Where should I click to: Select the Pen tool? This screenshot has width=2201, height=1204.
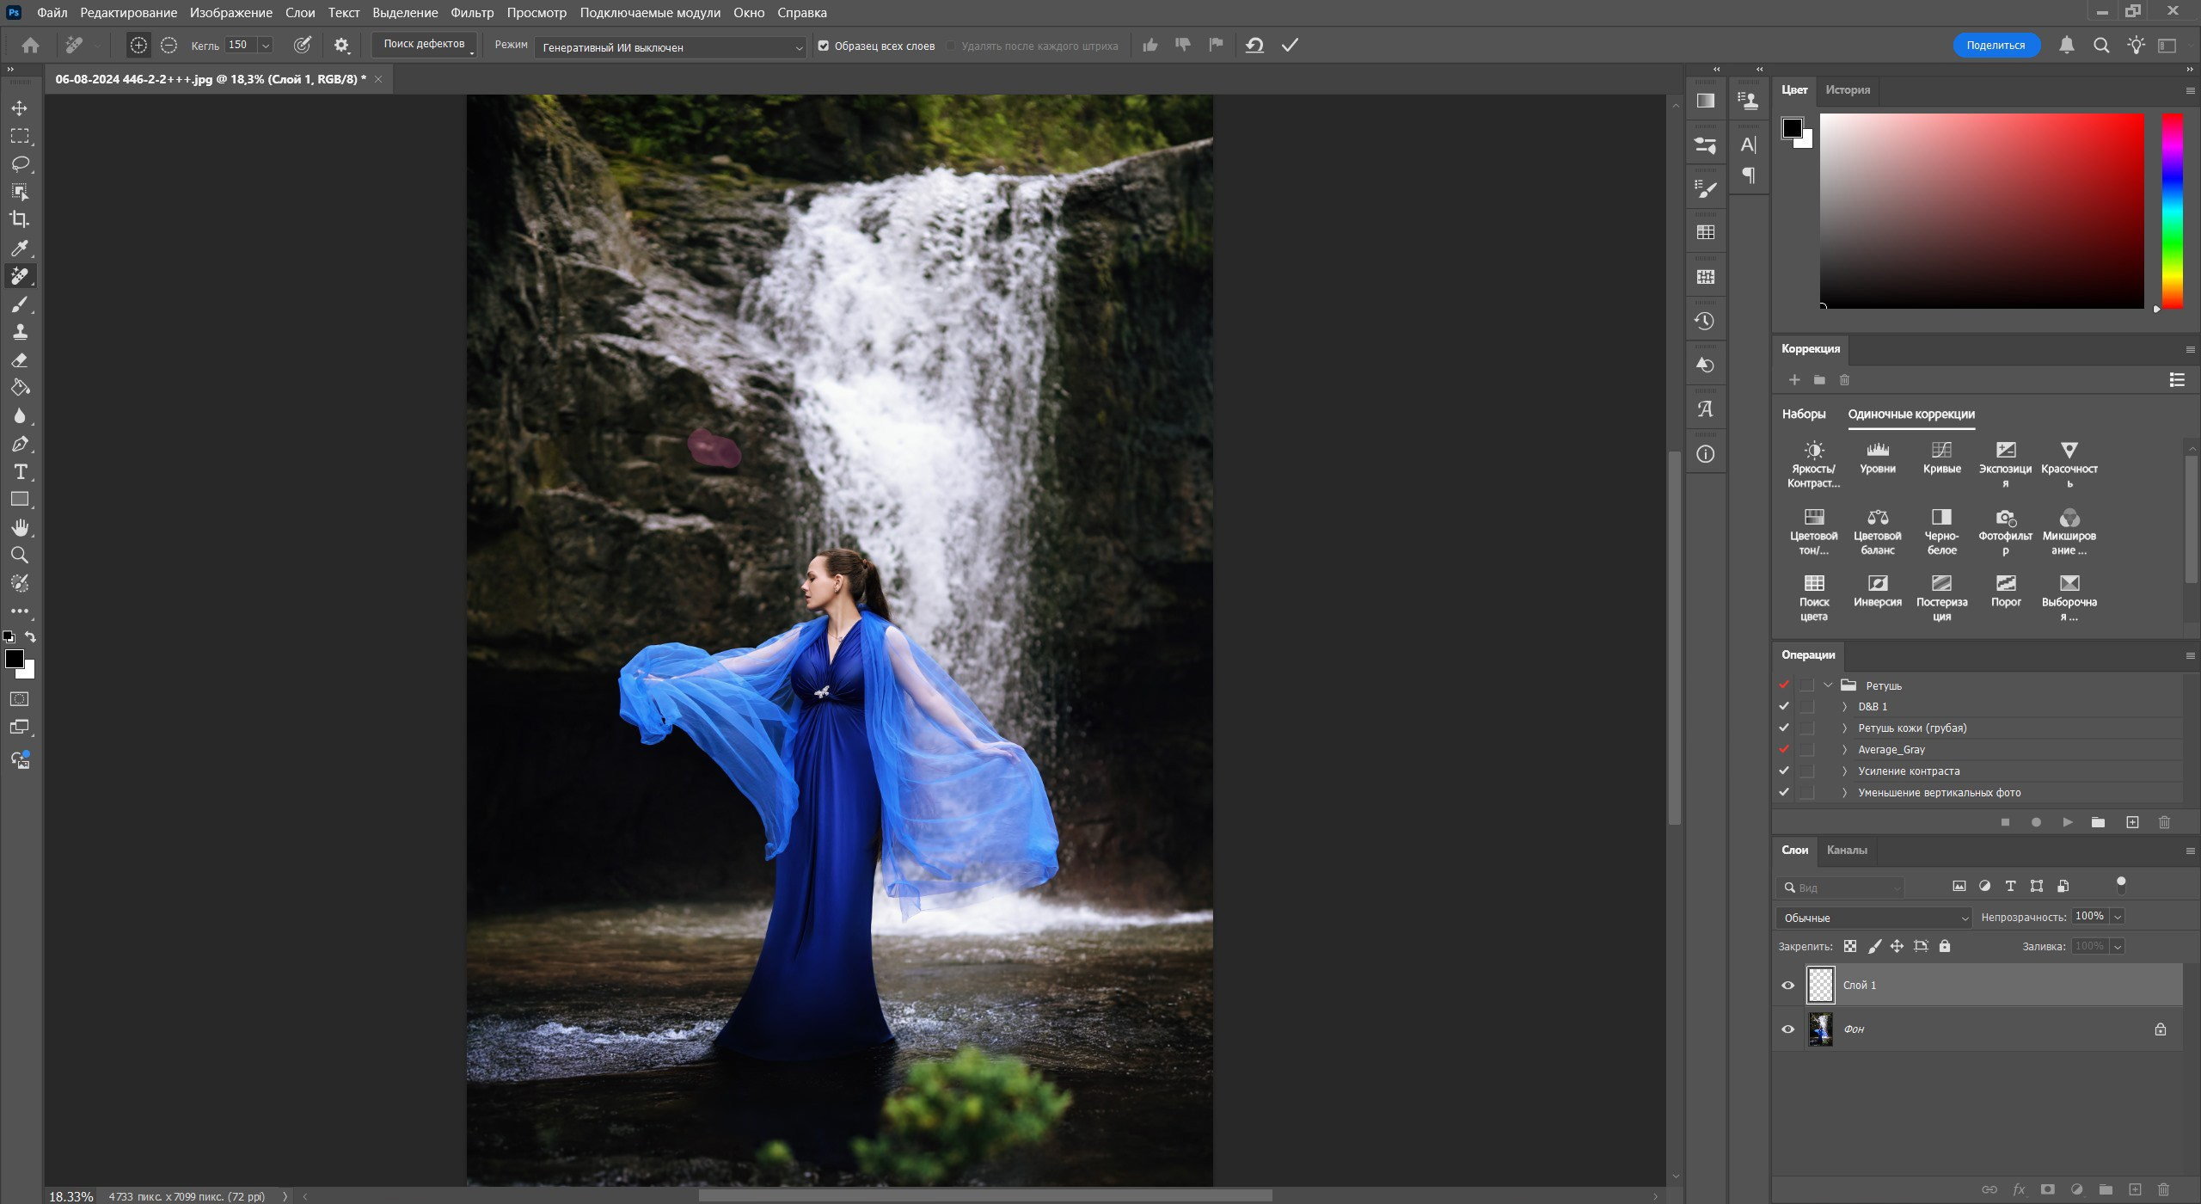(19, 444)
